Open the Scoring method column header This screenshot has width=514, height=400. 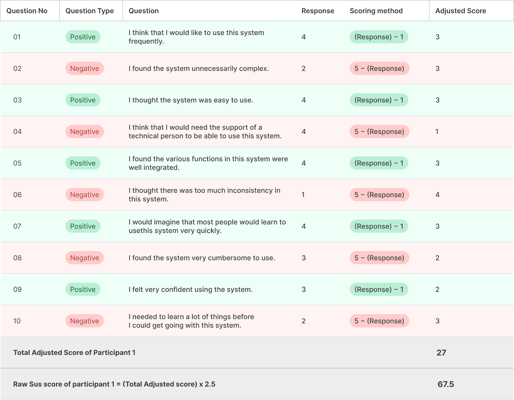click(376, 11)
